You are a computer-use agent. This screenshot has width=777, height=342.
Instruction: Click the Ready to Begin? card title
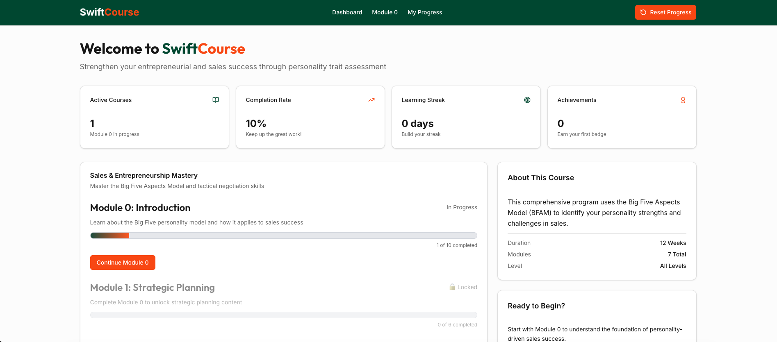coord(536,306)
